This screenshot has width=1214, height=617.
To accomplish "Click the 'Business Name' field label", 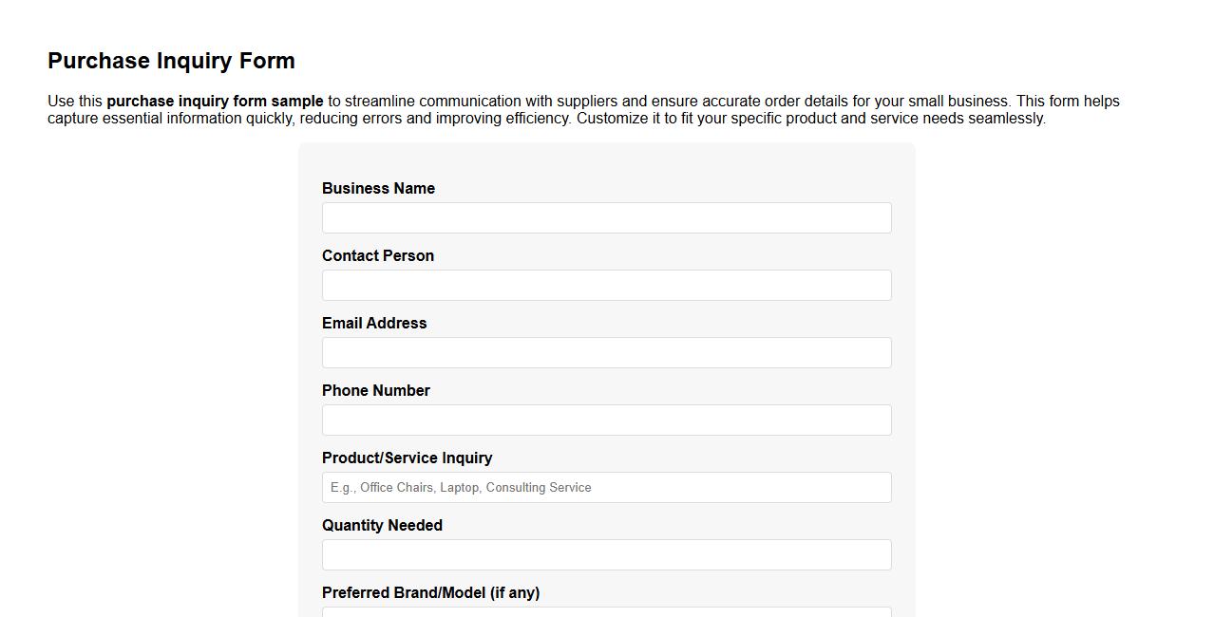I will 378,188.
